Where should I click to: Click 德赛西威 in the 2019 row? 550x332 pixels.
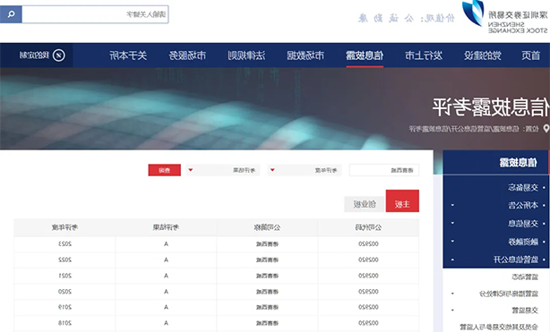click(x=267, y=307)
